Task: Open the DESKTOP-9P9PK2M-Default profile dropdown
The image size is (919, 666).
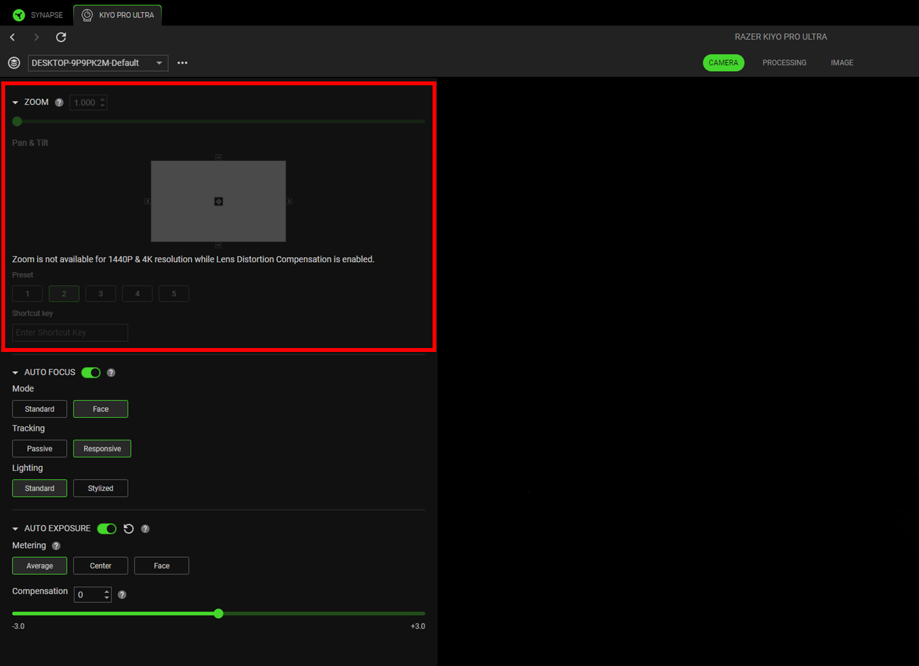Action: (x=98, y=63)
